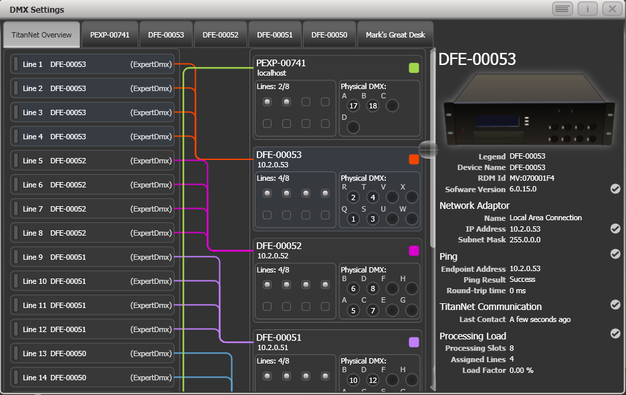
Task: Select Line 1 DFE-00053 in the lines list
Action: pyautogui.click(x=91, y=64)
